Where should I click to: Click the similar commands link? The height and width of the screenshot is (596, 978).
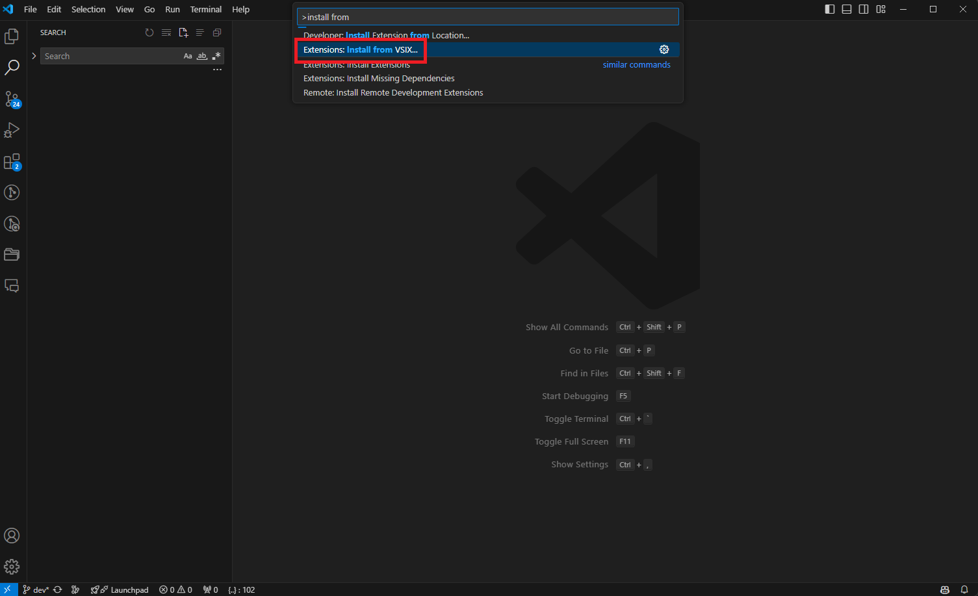pos(636,64)
